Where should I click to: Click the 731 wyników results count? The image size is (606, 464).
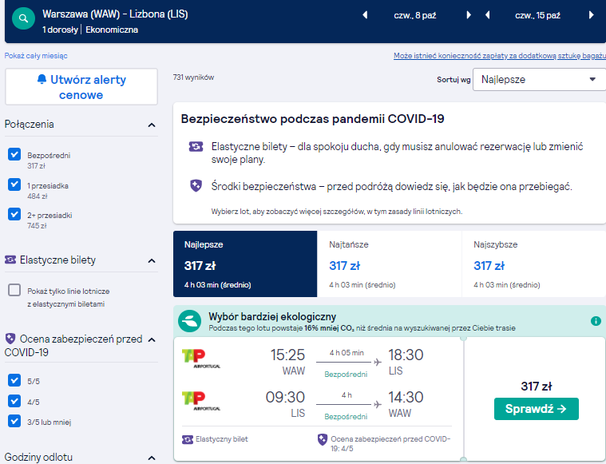tap(193, 77)
